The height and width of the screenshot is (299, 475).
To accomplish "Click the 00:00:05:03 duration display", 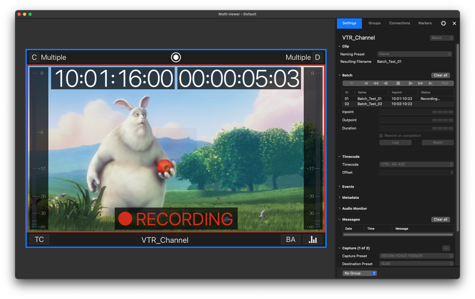I will (x=239, y=78).
